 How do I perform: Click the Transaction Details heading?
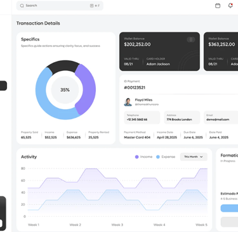point(38,23)
